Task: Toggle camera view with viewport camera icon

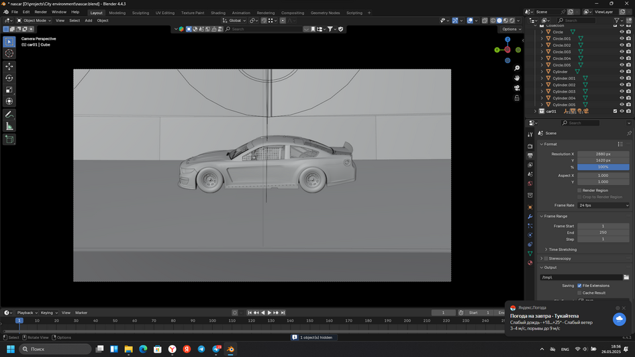Action: click(x=517, y=87)
